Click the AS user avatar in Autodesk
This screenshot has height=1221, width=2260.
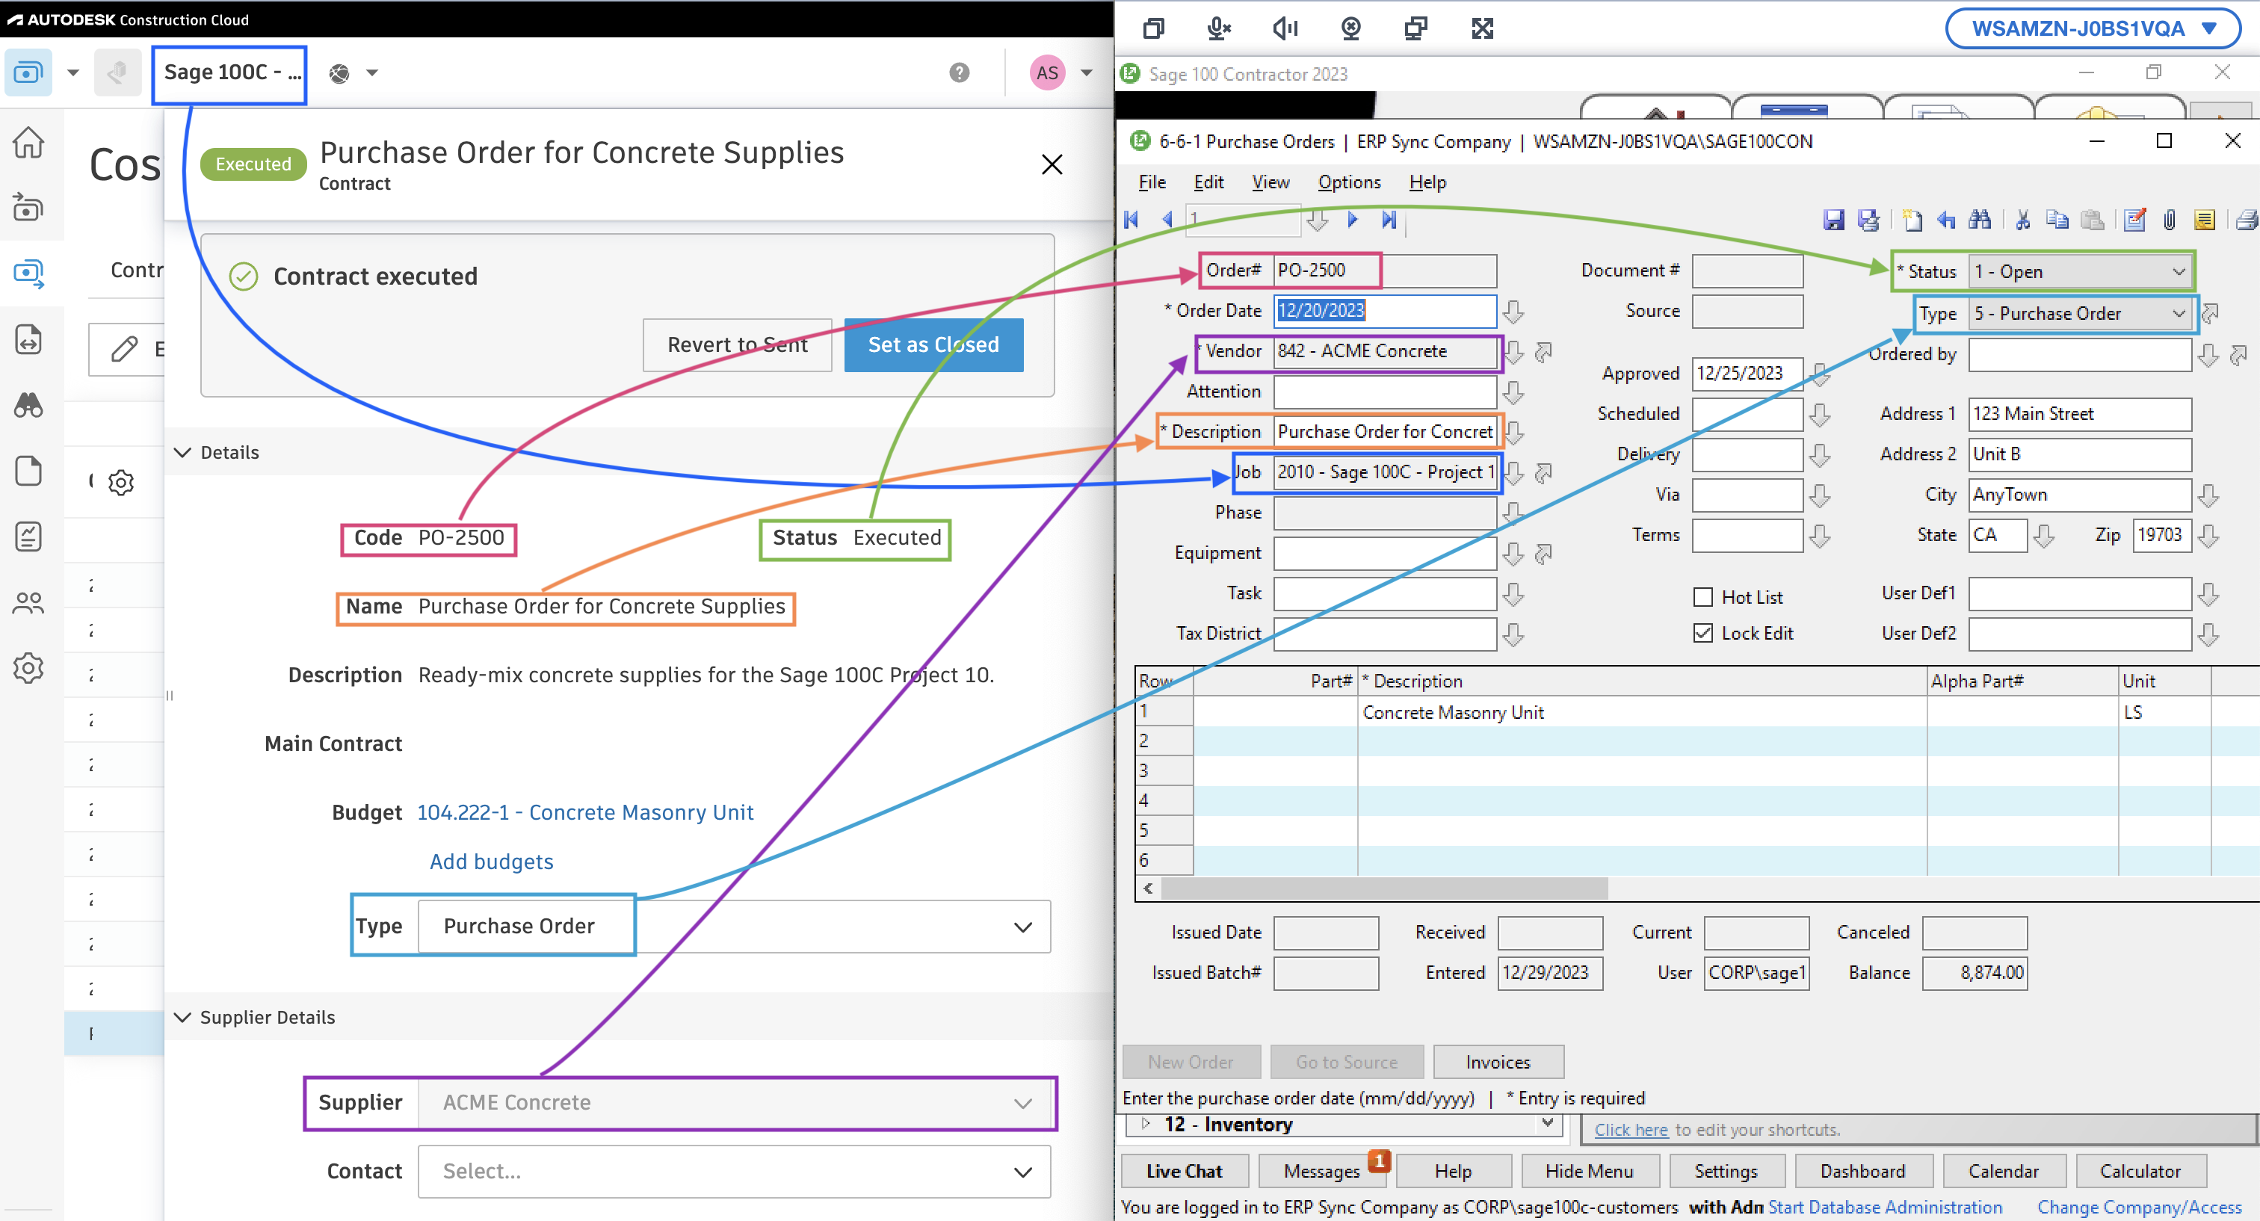point(1048,72)
